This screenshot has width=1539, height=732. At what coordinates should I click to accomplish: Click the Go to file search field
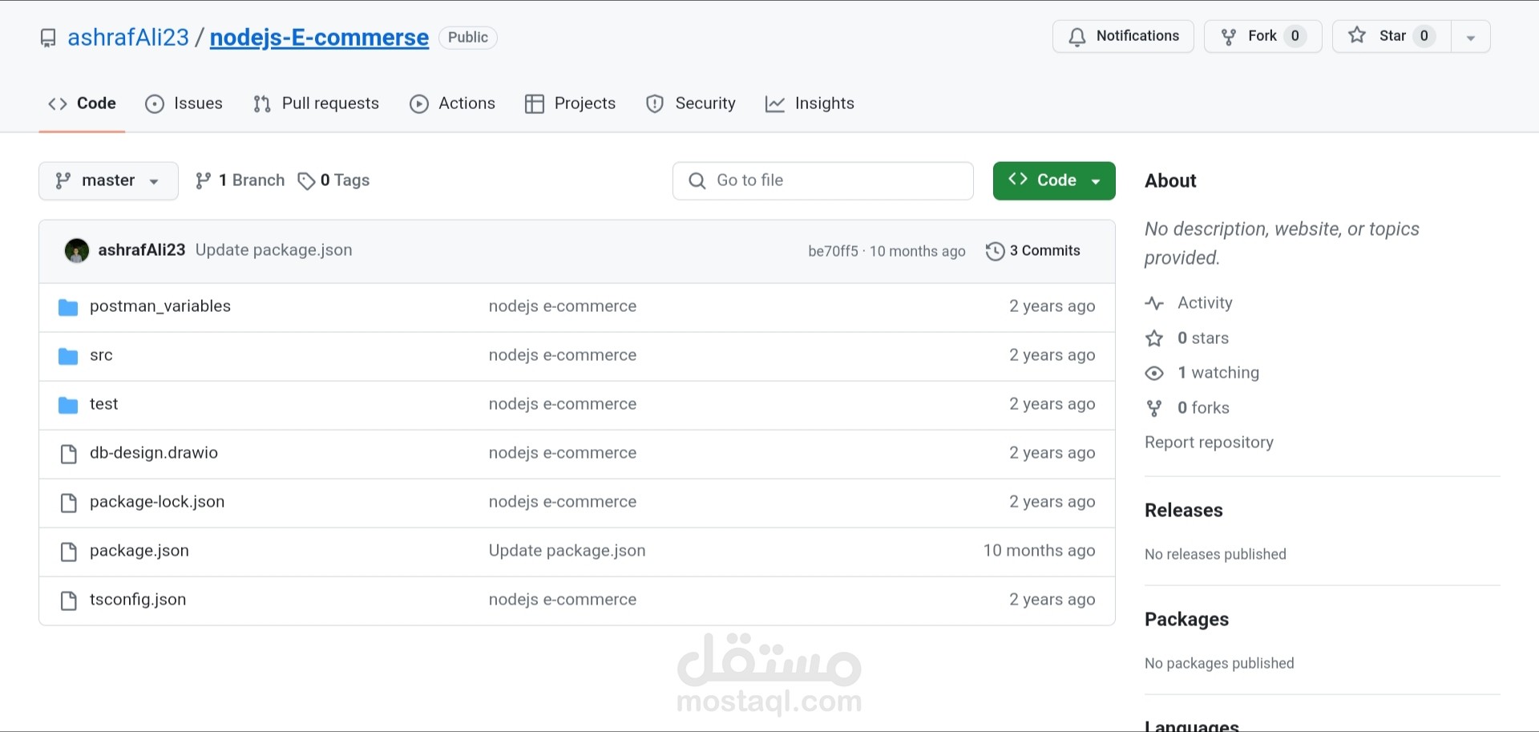823,180
